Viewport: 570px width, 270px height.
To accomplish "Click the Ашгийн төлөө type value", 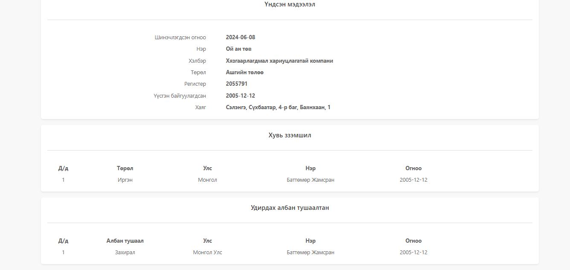I will (x=244, y=73).
